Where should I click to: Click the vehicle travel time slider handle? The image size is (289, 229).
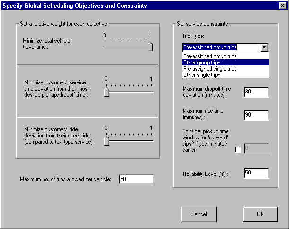[x=150, y=46]
